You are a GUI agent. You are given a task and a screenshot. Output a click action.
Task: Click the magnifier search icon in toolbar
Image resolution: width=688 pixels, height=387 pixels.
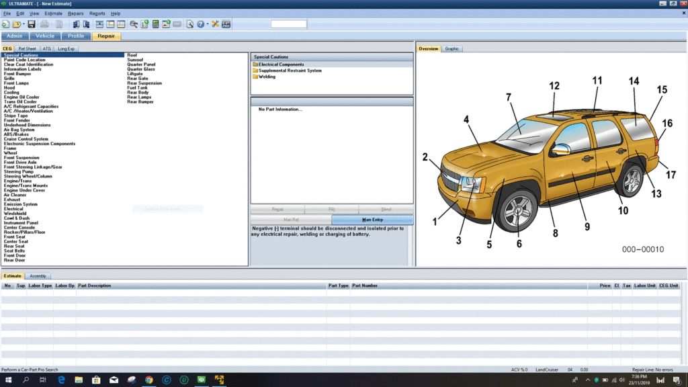[134, 24]
